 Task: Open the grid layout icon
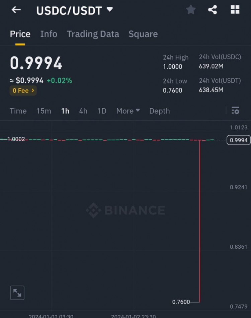click(235, 10)
